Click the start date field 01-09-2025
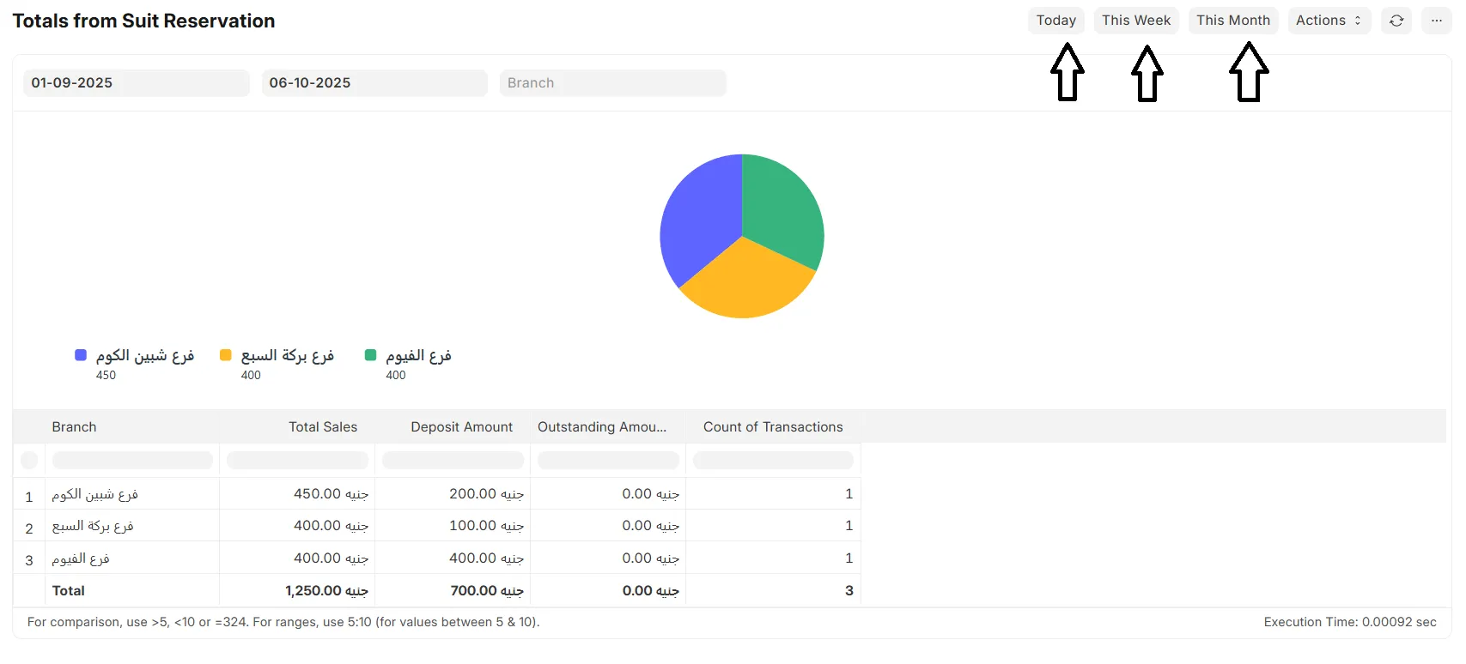This screenshot has width=1466, height=664. 136,83
